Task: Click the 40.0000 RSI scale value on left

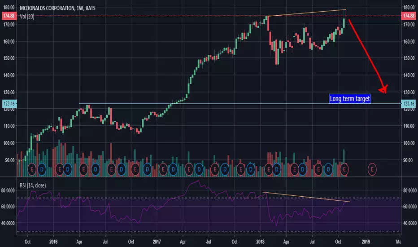Action: pyautogui.click(x=8, y=223)
